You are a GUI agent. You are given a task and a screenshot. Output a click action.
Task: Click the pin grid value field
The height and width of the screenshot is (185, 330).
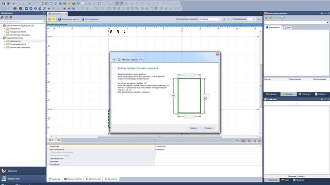[252, 19]
